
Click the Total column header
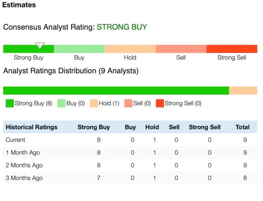pos(243,127)
